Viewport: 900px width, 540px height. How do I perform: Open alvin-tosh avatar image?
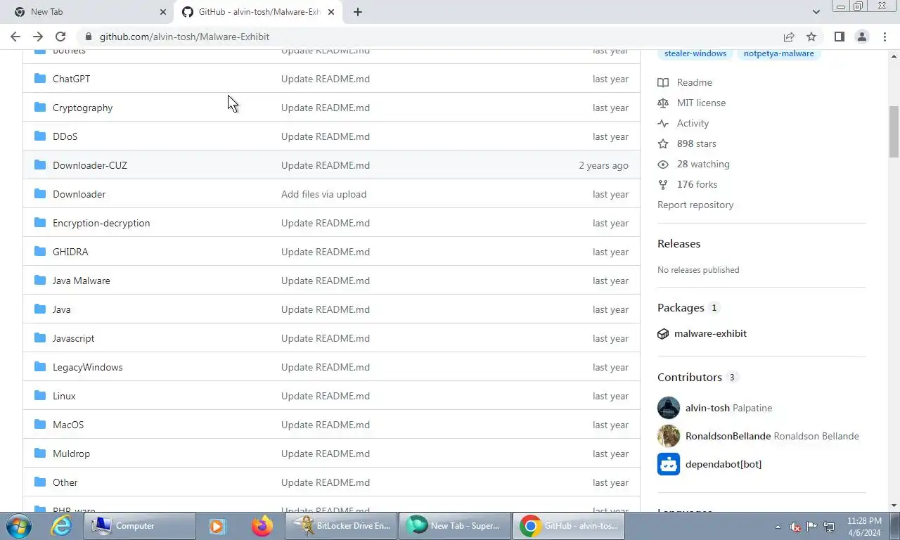pyautogui.click(x=669, y=408)
